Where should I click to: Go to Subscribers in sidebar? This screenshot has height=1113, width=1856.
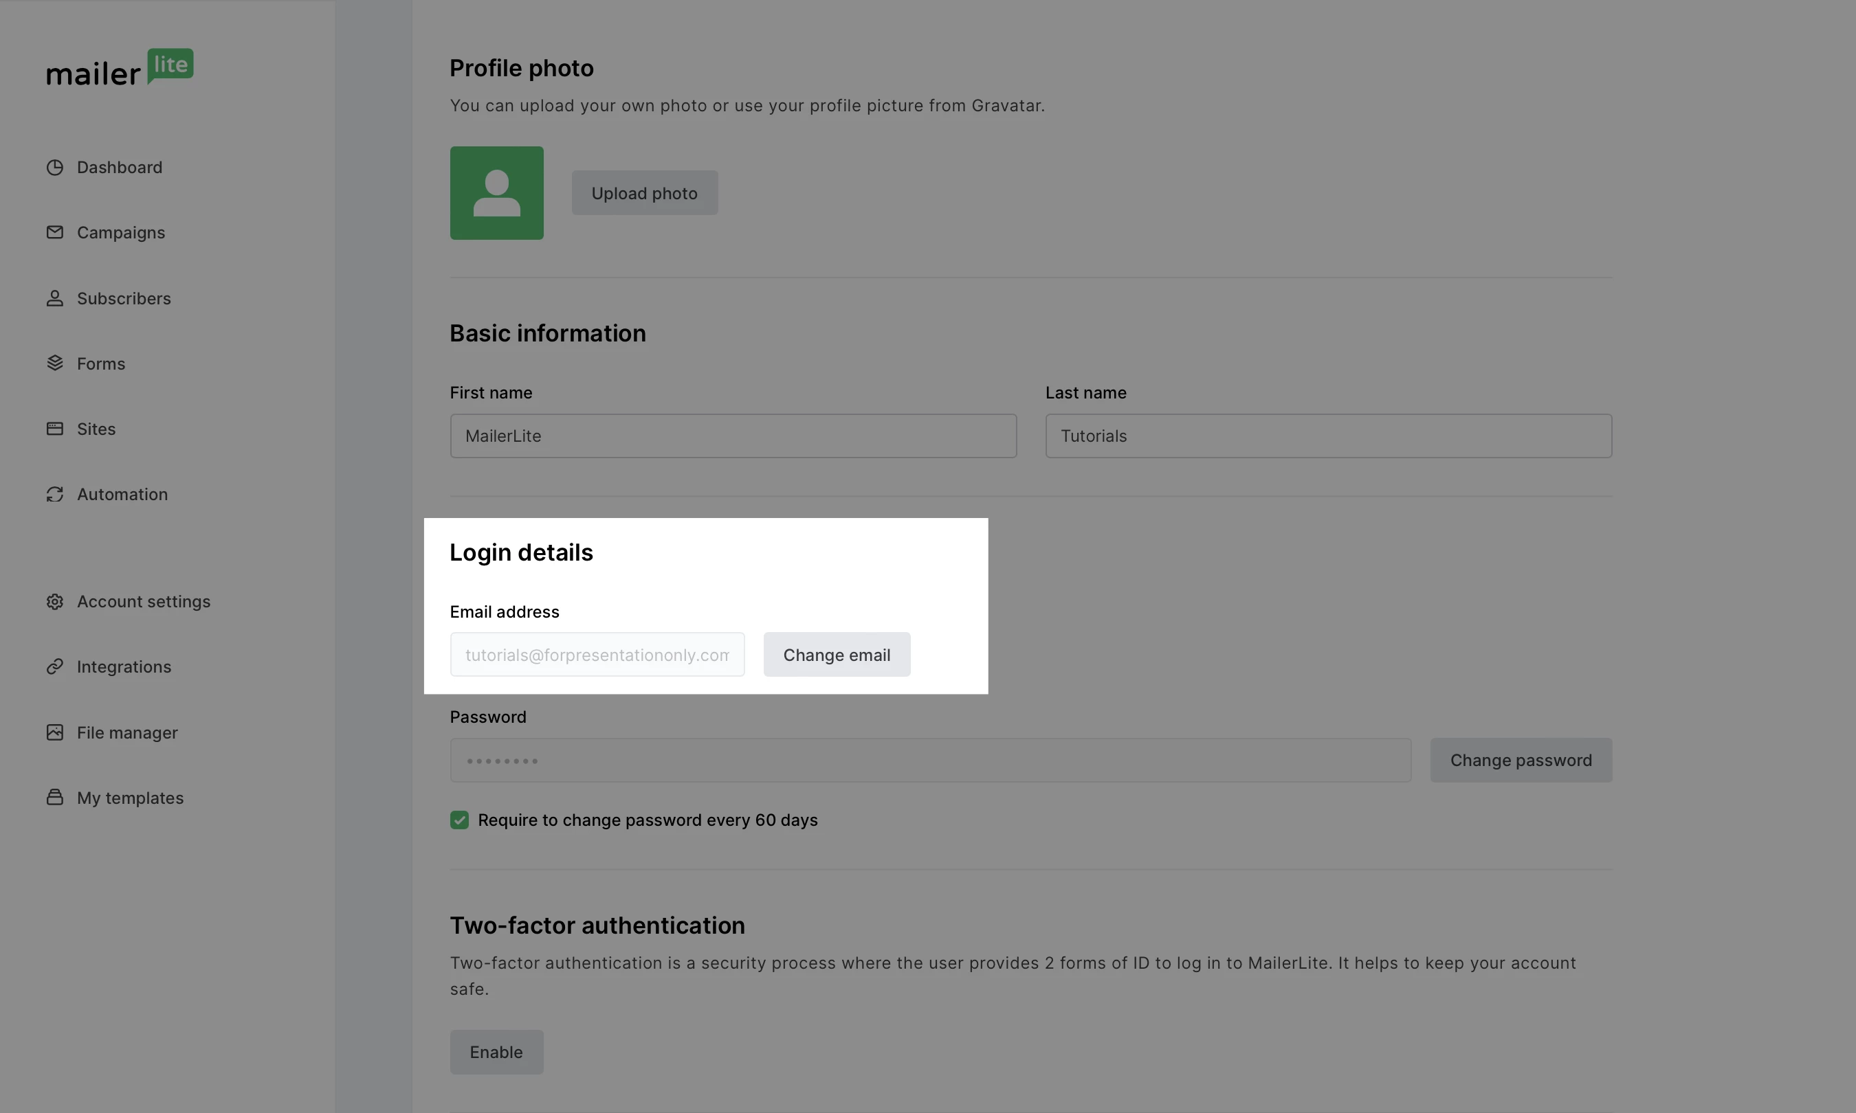[x=124, y=298]
